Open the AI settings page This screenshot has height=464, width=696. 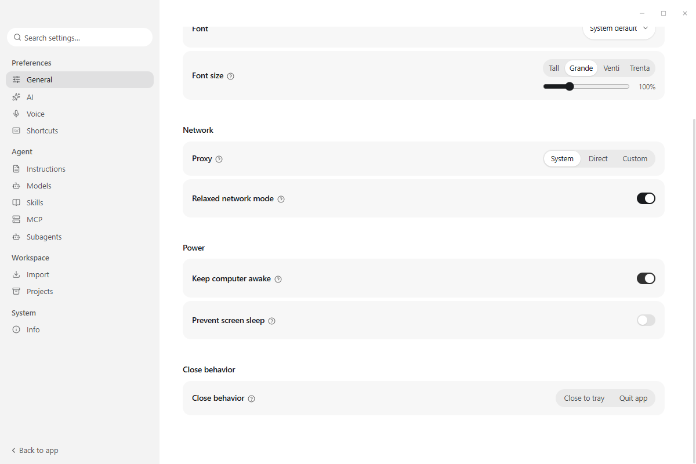click(x=79, y=97)
